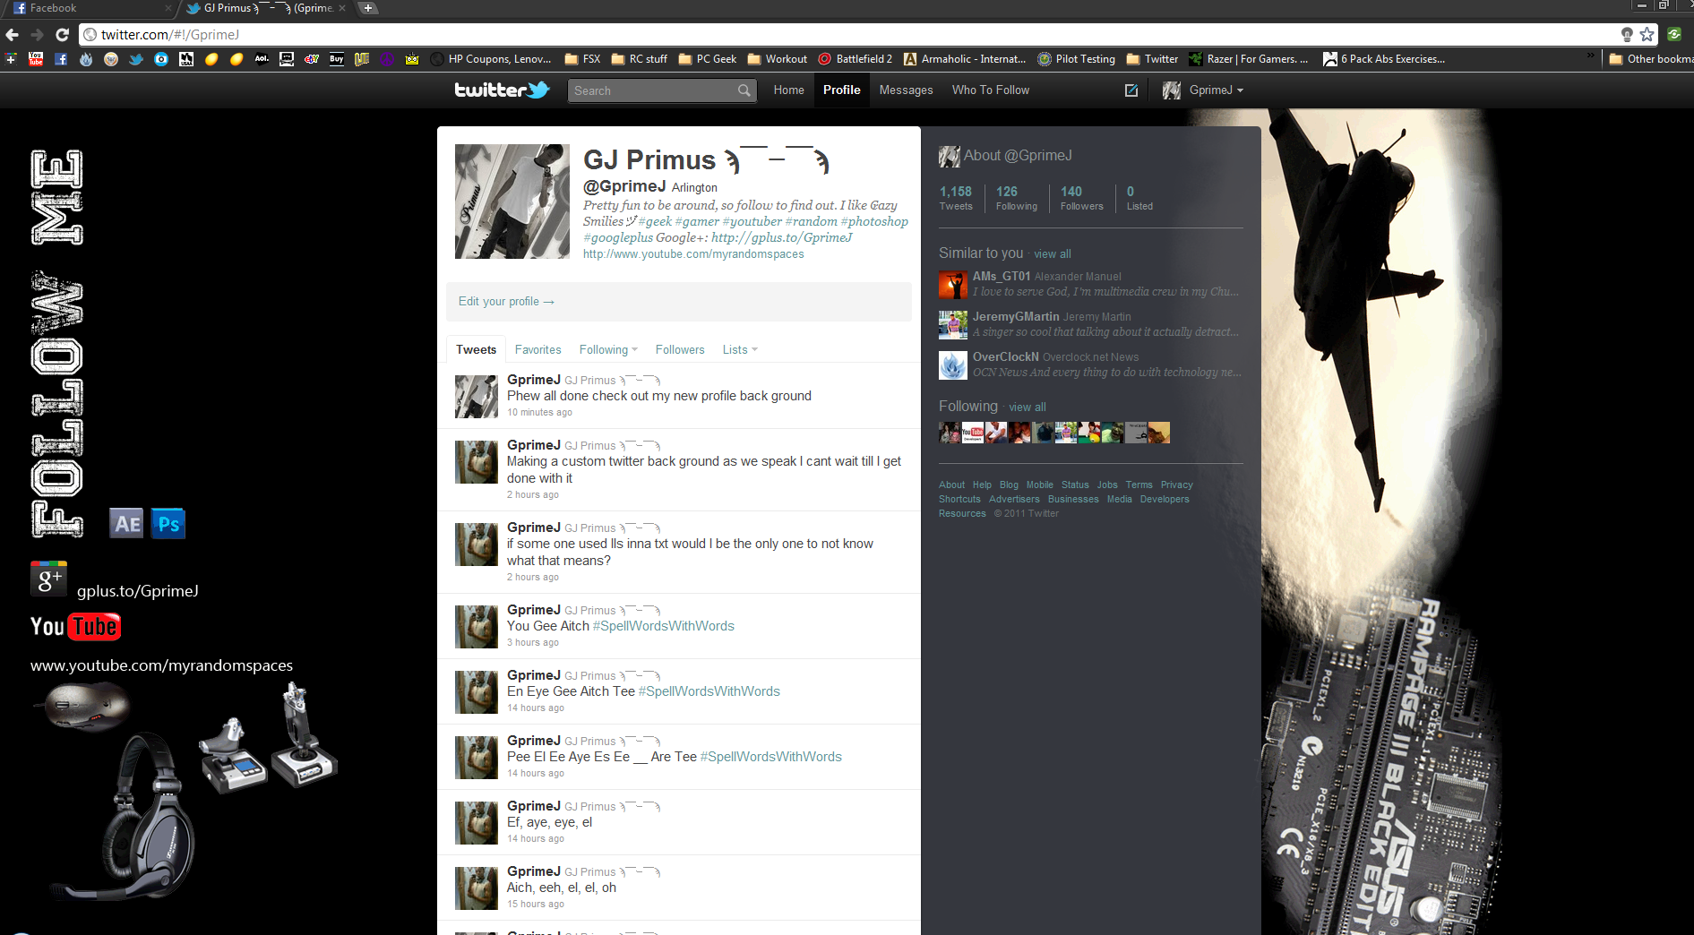The image size is (1694, 935).
Task: Open Messages in the top navigation
Action: 906,90
